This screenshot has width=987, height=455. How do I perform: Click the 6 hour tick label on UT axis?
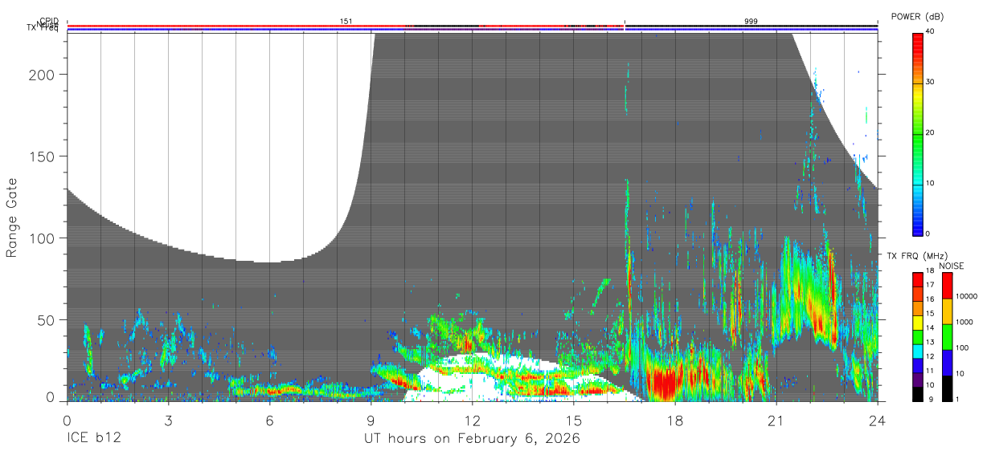(x=269, y=420)
